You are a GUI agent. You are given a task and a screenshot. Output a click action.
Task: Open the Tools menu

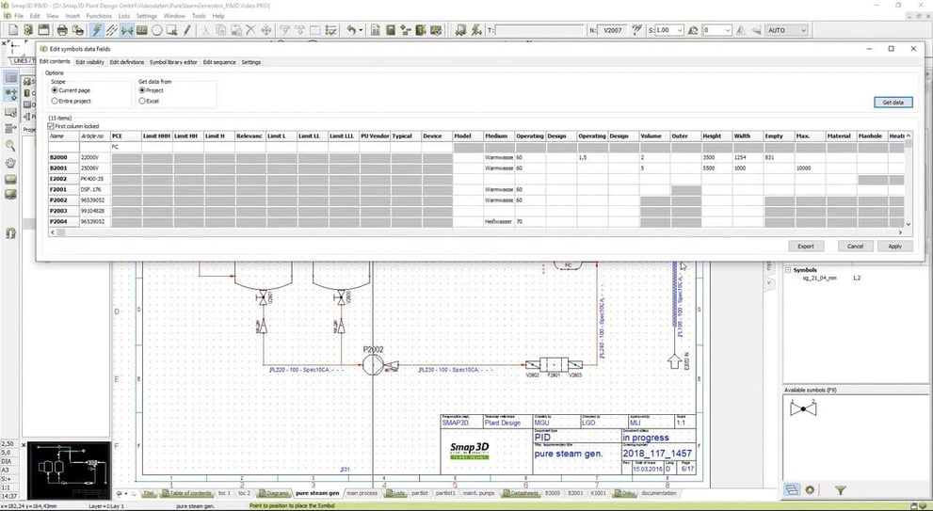(x=198, y=16)
